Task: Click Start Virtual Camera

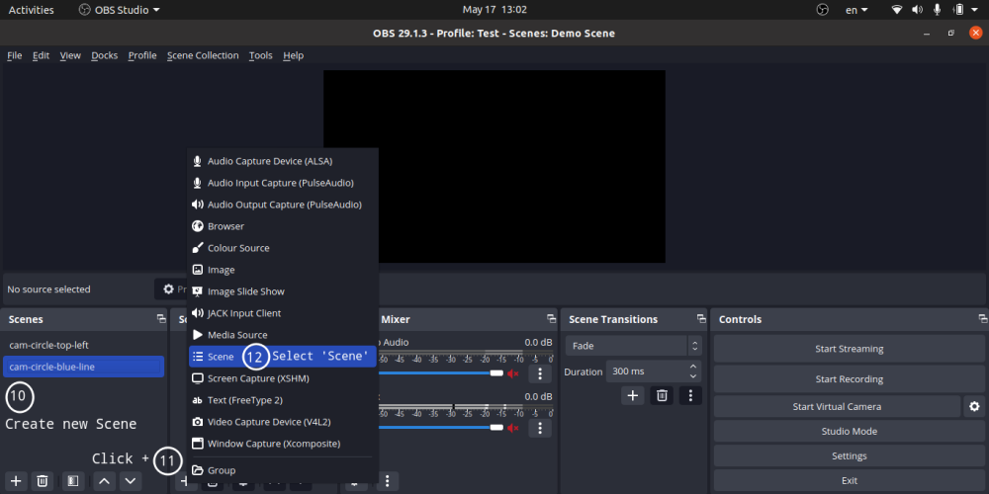Action: tap(837, 406)
